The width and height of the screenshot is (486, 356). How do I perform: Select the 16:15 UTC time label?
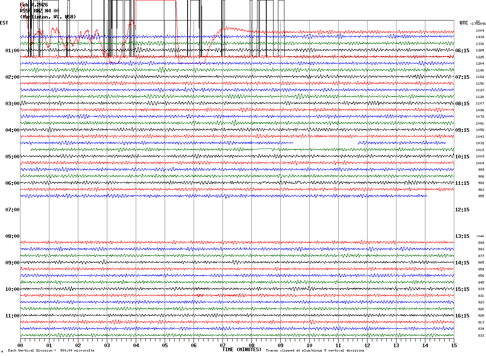point(462,316)
